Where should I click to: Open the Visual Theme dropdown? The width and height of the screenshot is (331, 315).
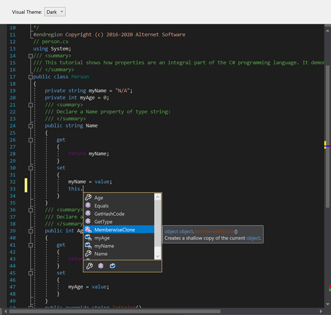(55, 12)
